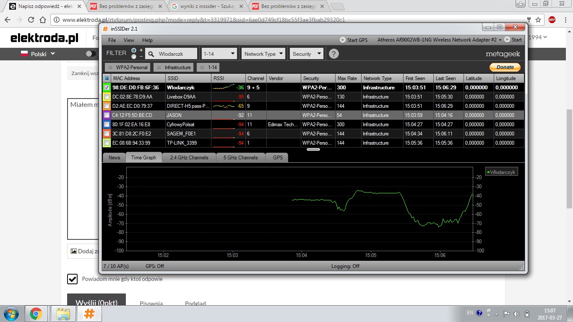Open the Action Center flag icon
Image resolution: width=573 pixels, height=322 pixels.
[506, 314]
